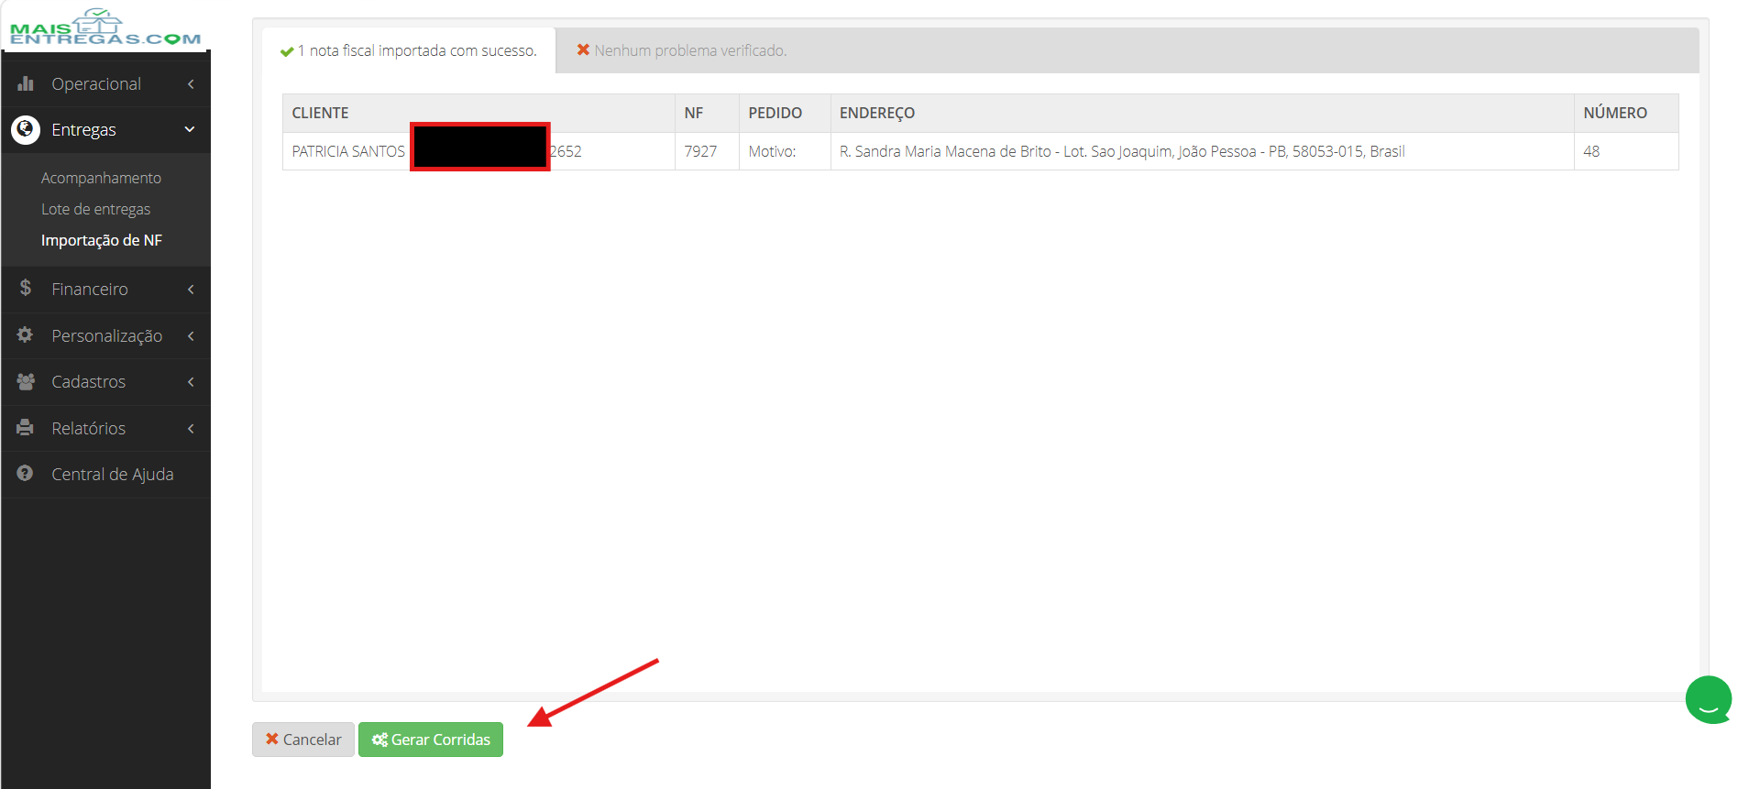Click the Entregas globe icon

click(x=26, y=129)
